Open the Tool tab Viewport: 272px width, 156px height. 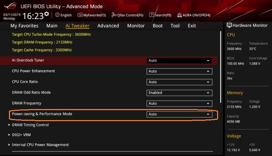pyautogui.click(x=175, y=26)
